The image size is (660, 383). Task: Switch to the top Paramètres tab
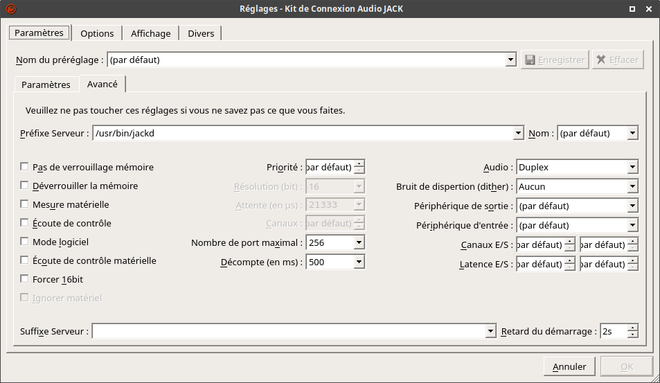39,33
